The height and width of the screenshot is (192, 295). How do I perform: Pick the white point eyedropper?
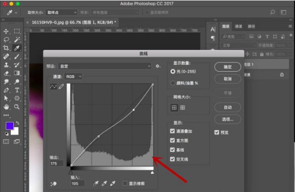(113, 183)
